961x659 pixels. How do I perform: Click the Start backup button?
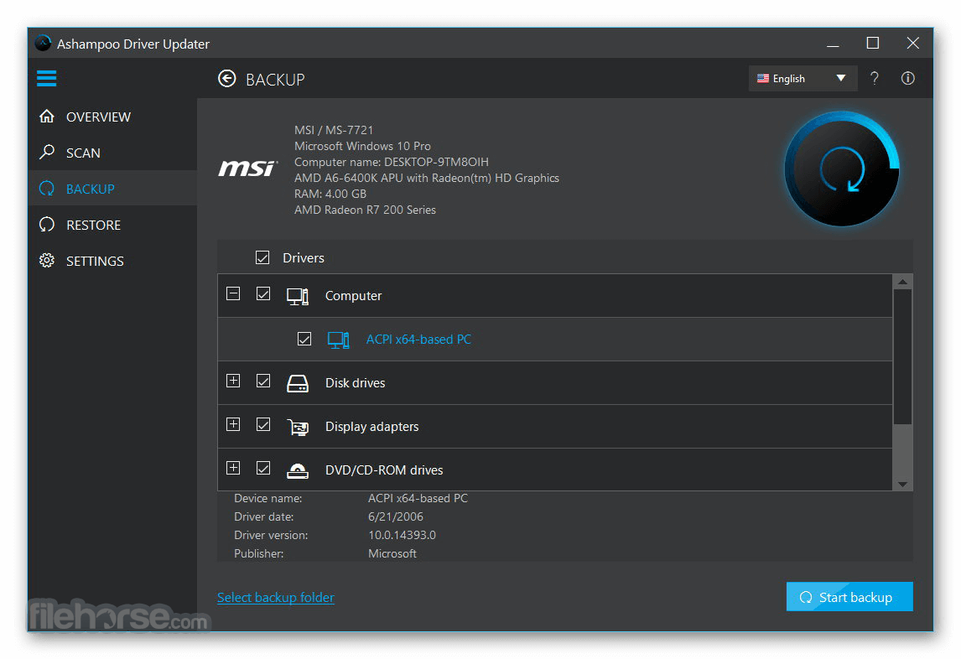849,596
